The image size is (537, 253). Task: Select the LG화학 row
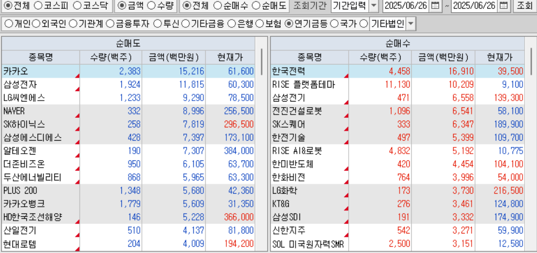click(398, 190)
